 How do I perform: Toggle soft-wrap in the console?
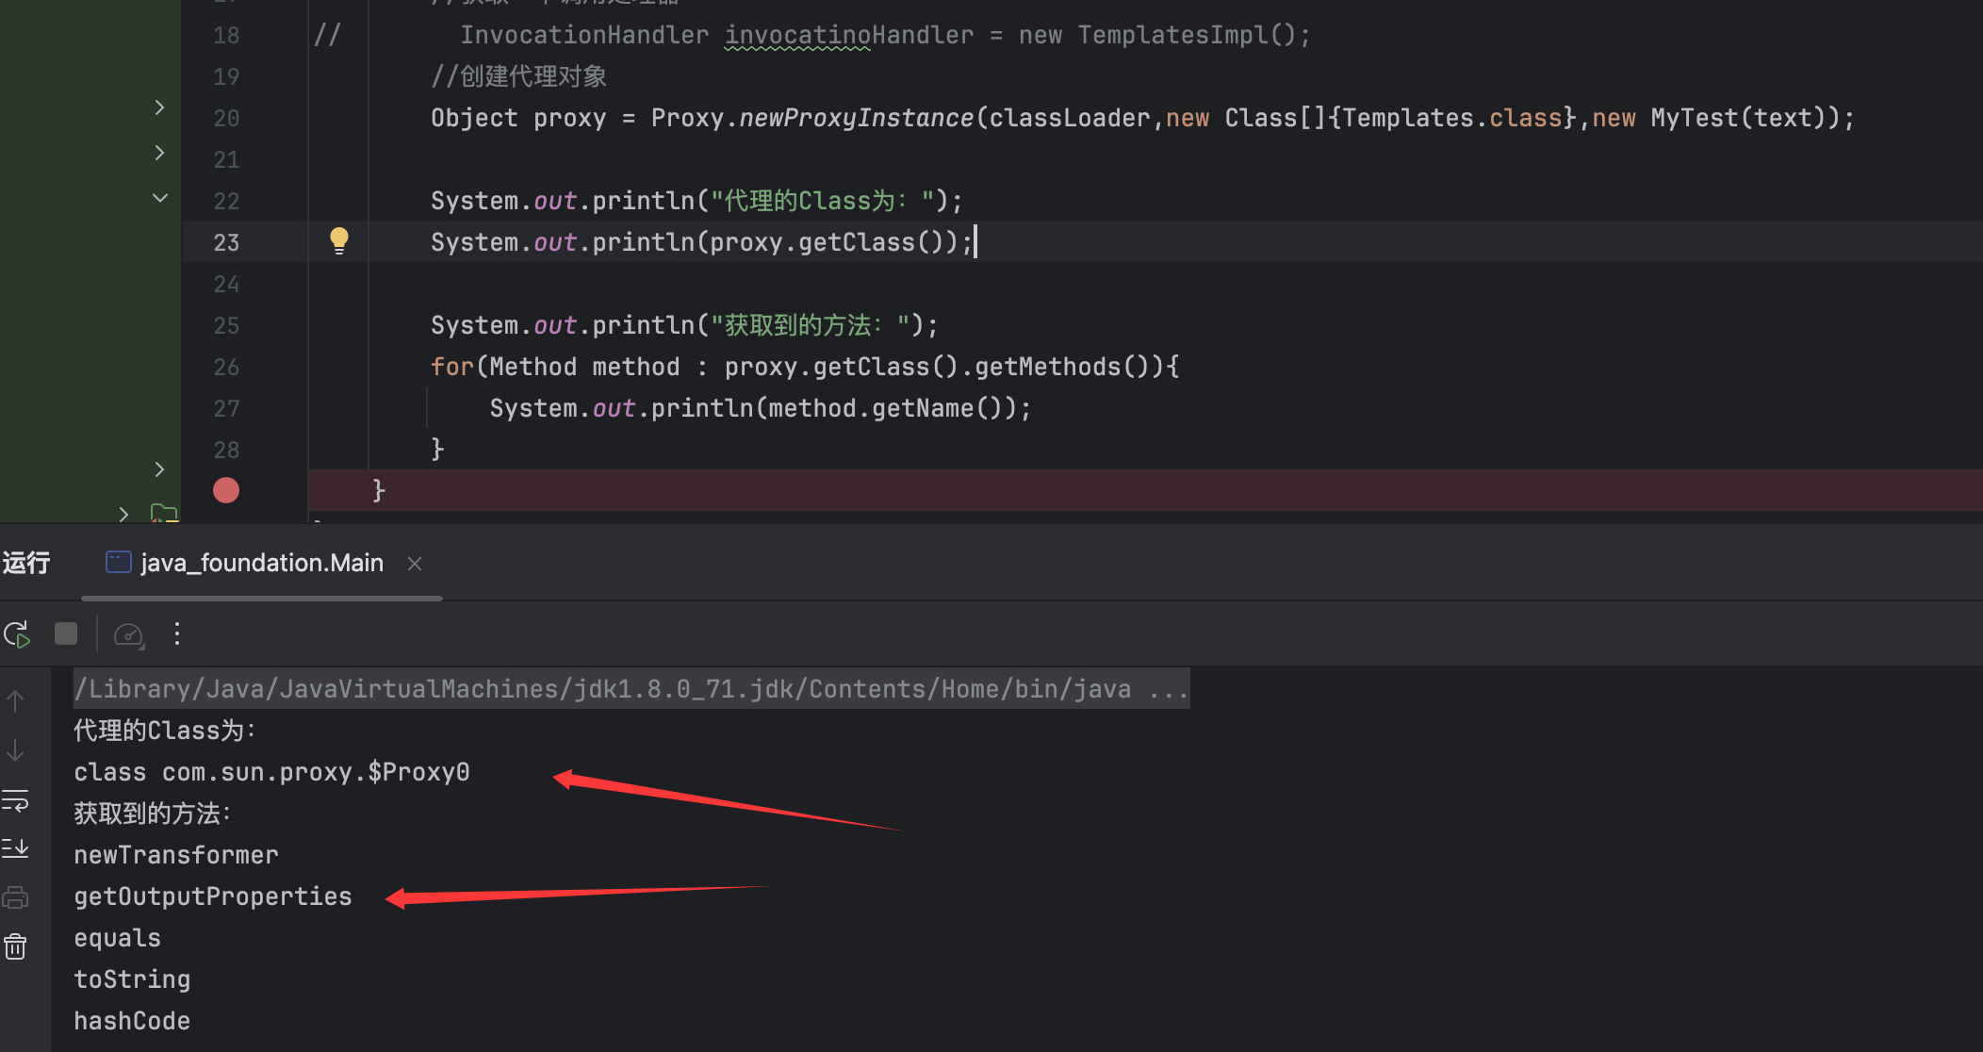click(15, 801)
